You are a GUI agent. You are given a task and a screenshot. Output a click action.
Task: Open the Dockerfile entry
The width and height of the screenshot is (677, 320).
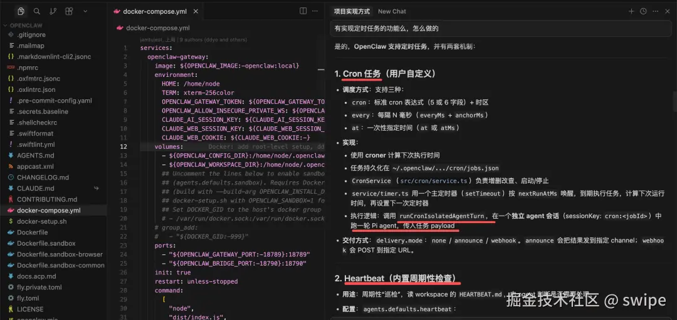click(33, 232)
